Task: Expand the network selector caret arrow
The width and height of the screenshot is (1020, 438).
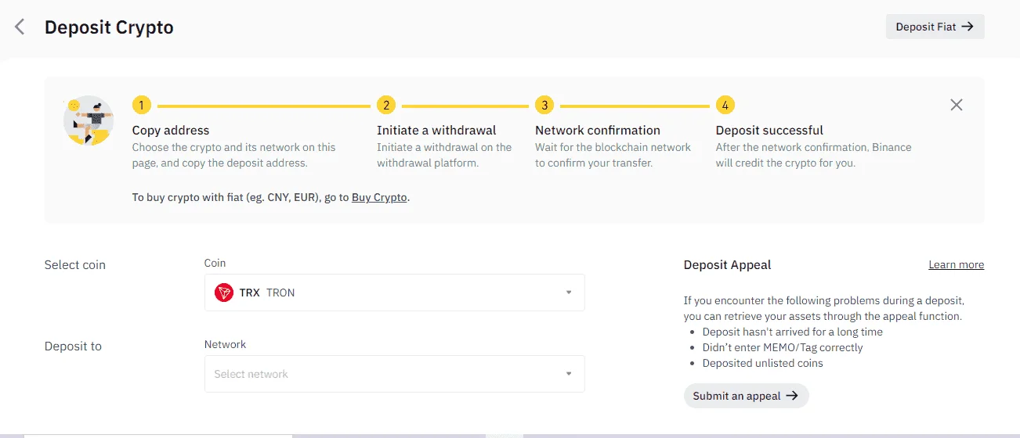Action: [x=569, y=374]
